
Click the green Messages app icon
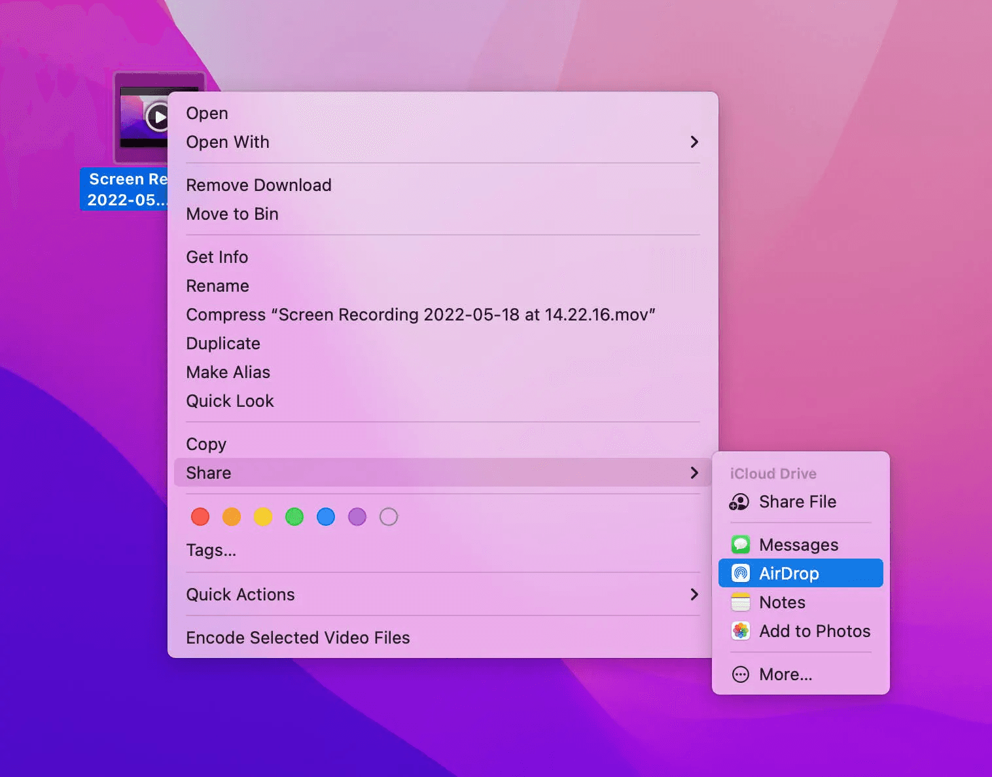pos(740,544)
